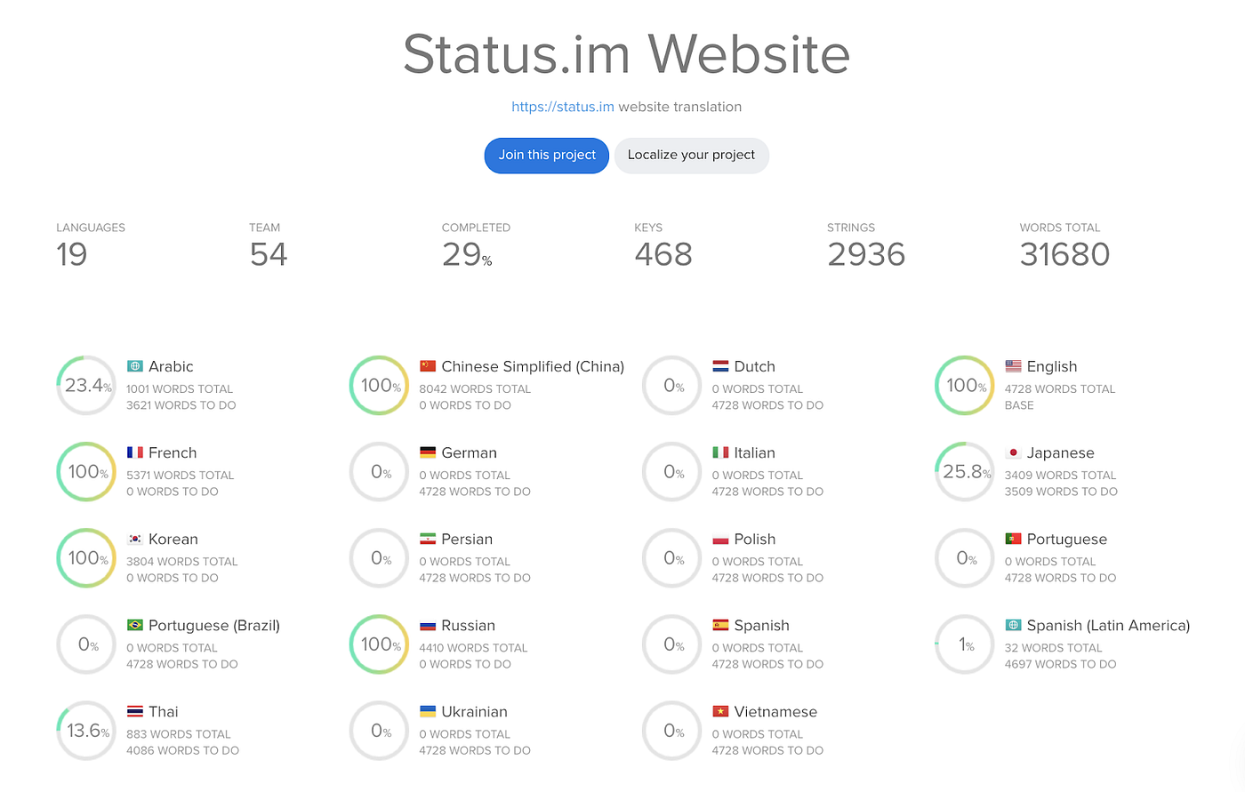Screen dimensions: 1245x792
Task: Click the Japanese flag icon
Action: (x=1013, y=452)
